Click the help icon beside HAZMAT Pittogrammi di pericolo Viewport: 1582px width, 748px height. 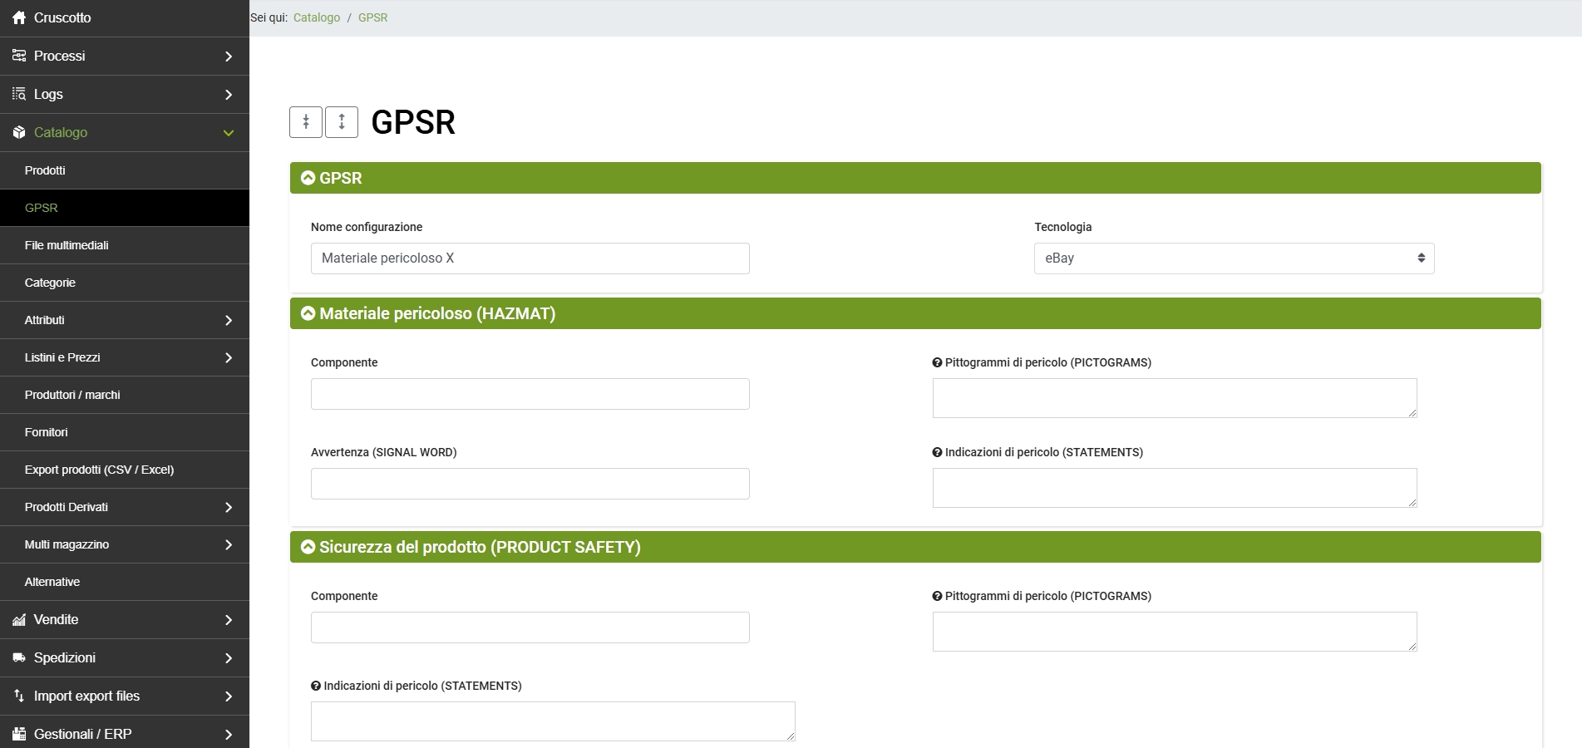point(937,363)
